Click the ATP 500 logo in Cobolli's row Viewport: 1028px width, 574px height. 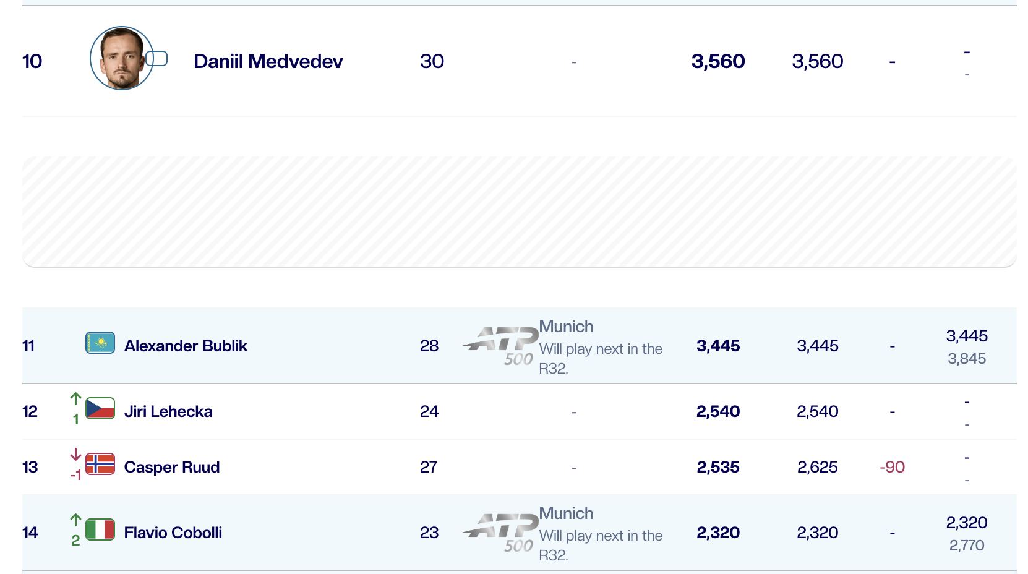click(500, 533)
